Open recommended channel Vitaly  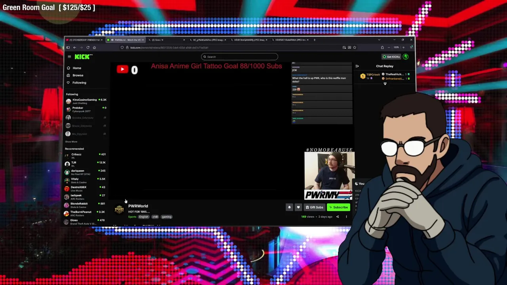[86, 180]
